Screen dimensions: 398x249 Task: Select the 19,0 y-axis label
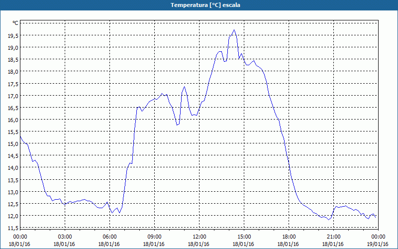[x=13, y=48]
